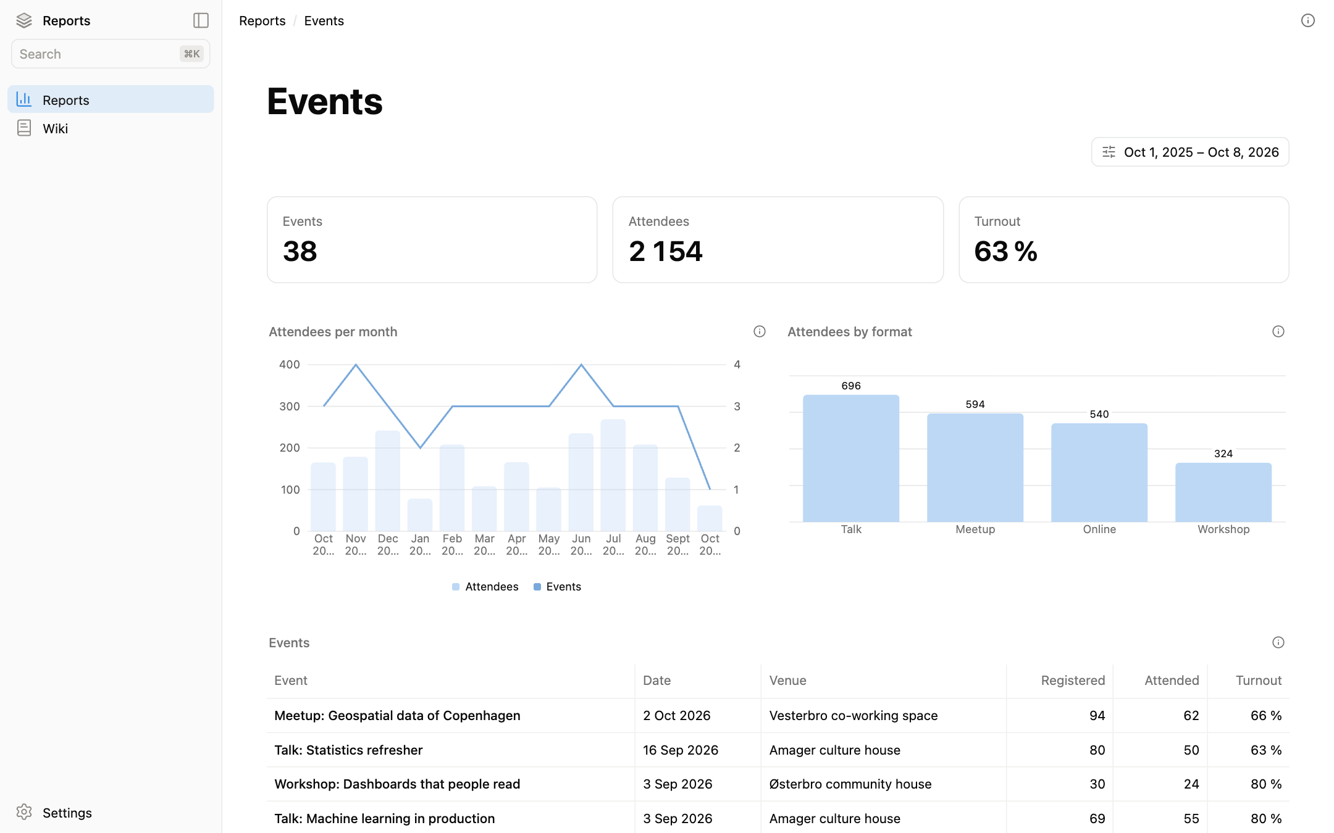Click the Workshop bar showing 324
The height and width of the screenshot is (833, 1334).
point(1223,492)
